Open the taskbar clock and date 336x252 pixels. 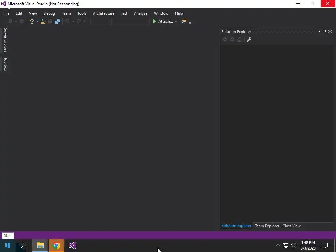coord(308,245)
